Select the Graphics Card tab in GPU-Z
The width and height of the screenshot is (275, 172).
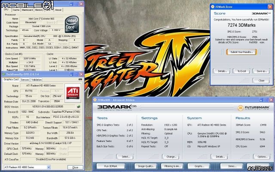point(11,80)
